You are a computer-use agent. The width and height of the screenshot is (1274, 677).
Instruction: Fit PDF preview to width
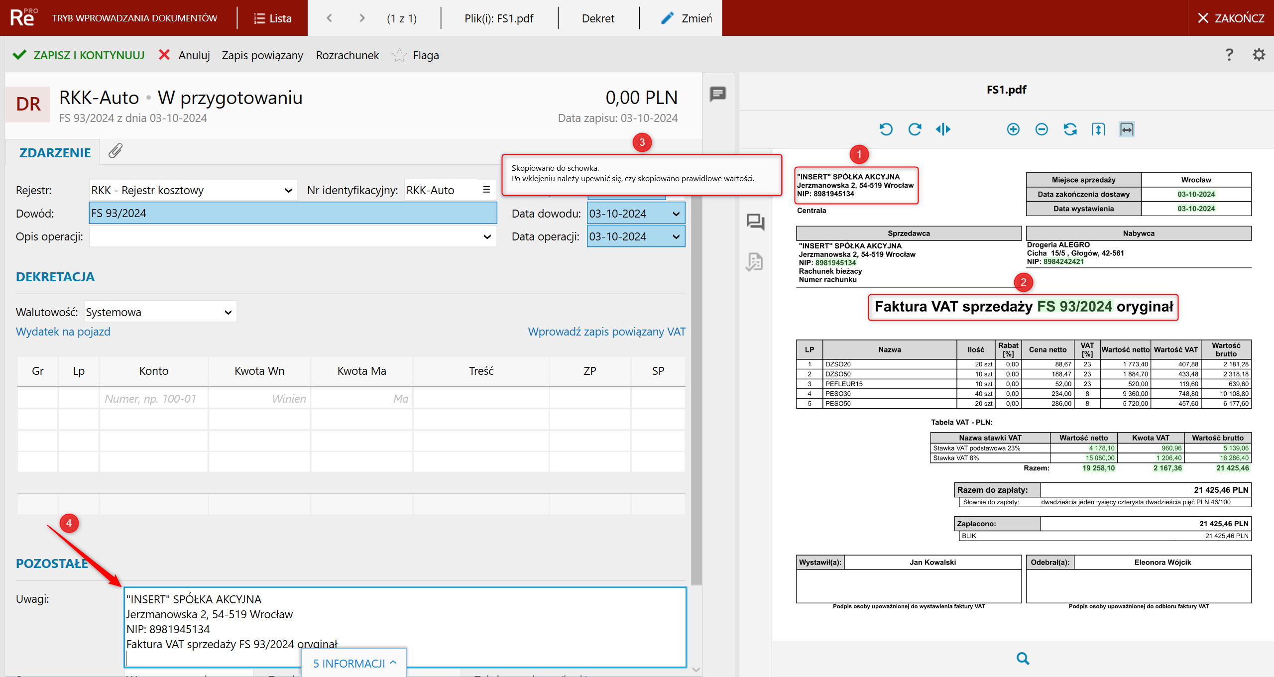tap(1127, 129)
